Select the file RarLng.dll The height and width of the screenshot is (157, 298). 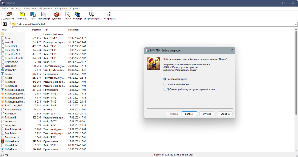pos(10,117)
